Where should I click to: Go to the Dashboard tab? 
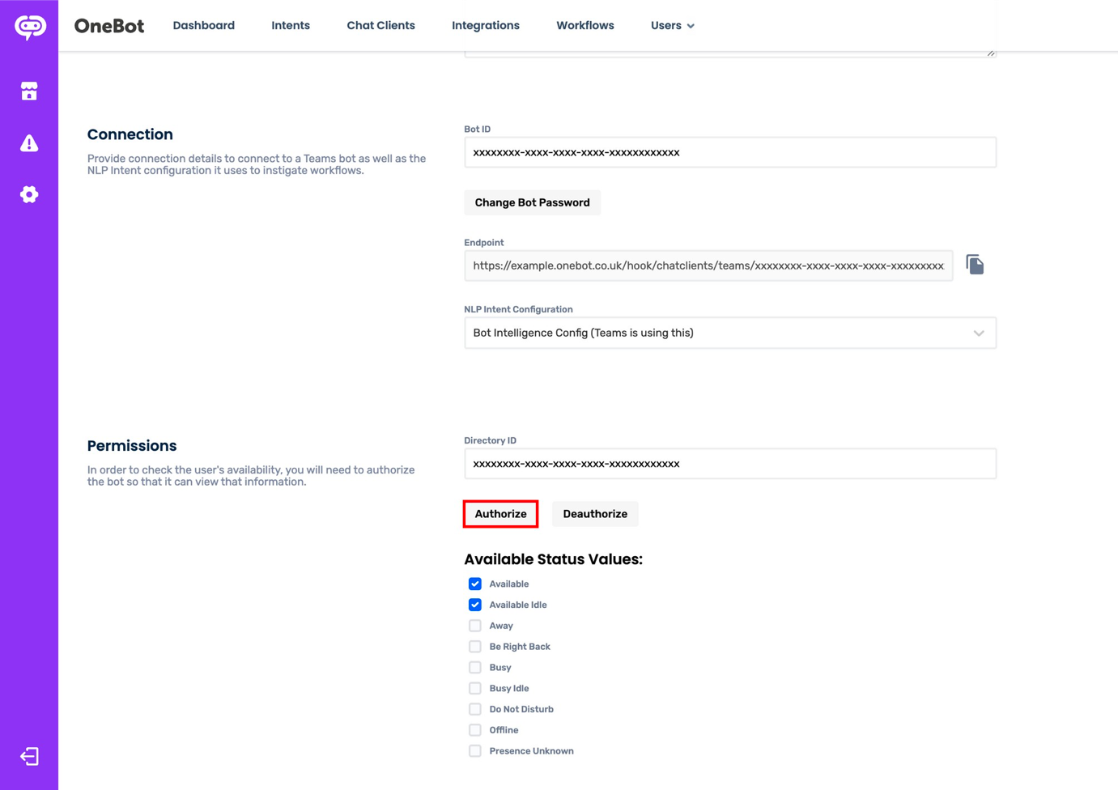tap(204, 26)
